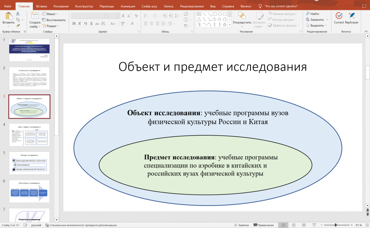
Task: Switch to the Рецензирование tab
Action: pos(192,6)
